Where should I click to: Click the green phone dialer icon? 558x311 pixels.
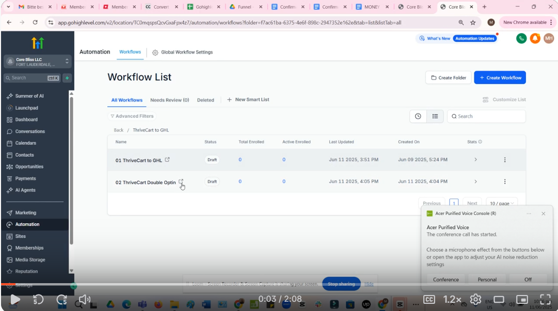[x=521, y=38]
